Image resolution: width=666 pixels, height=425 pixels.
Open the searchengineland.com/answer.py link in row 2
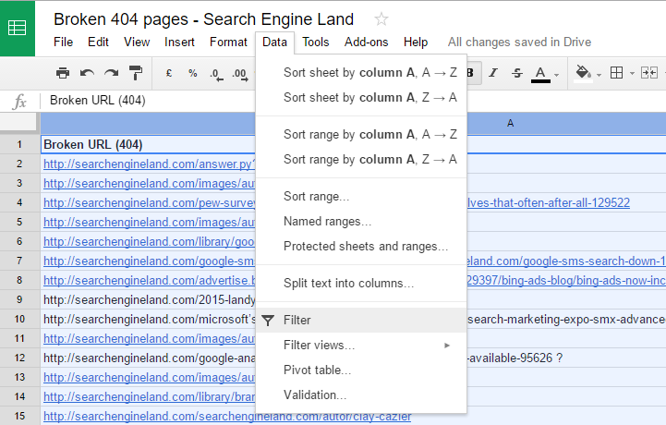(148, 164)
